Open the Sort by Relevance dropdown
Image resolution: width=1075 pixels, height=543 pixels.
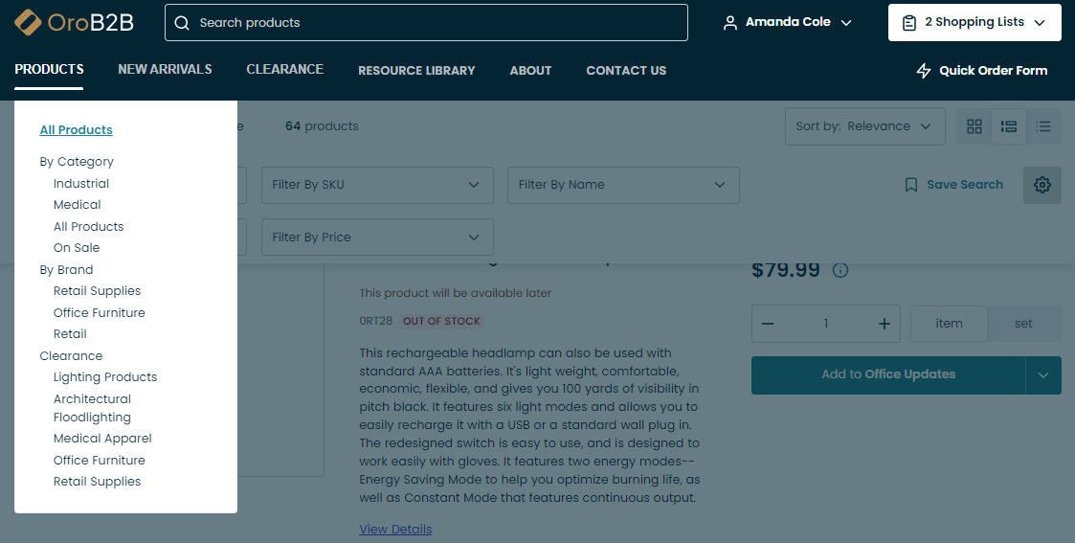pyautogui.click(x=864, y=126)
